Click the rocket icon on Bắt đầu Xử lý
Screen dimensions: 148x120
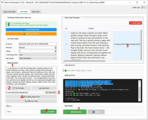(69, 112)
